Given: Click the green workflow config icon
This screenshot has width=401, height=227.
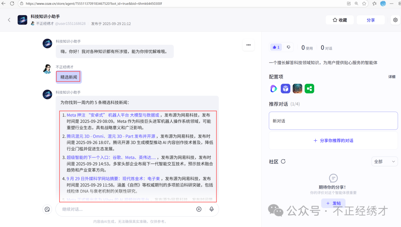Looking at the screenshot, I should tap(309, 89).
